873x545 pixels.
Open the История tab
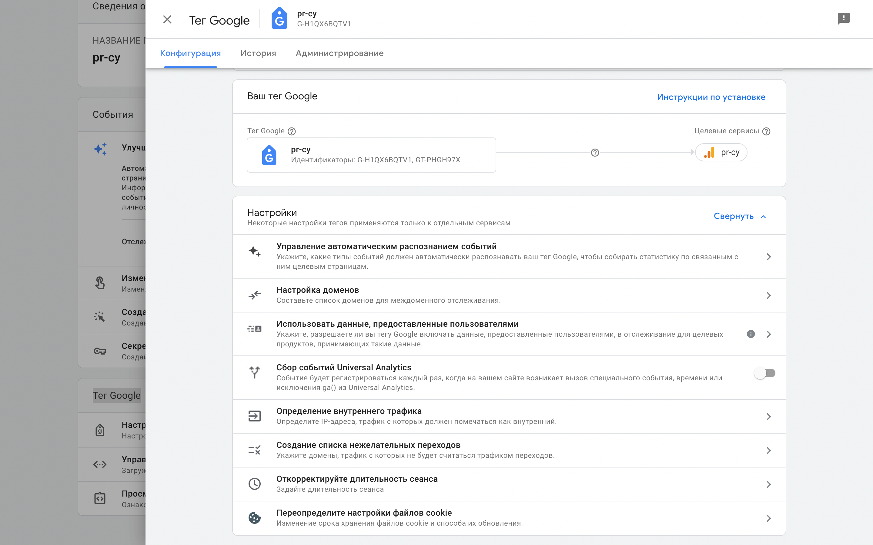click(258, 53)
